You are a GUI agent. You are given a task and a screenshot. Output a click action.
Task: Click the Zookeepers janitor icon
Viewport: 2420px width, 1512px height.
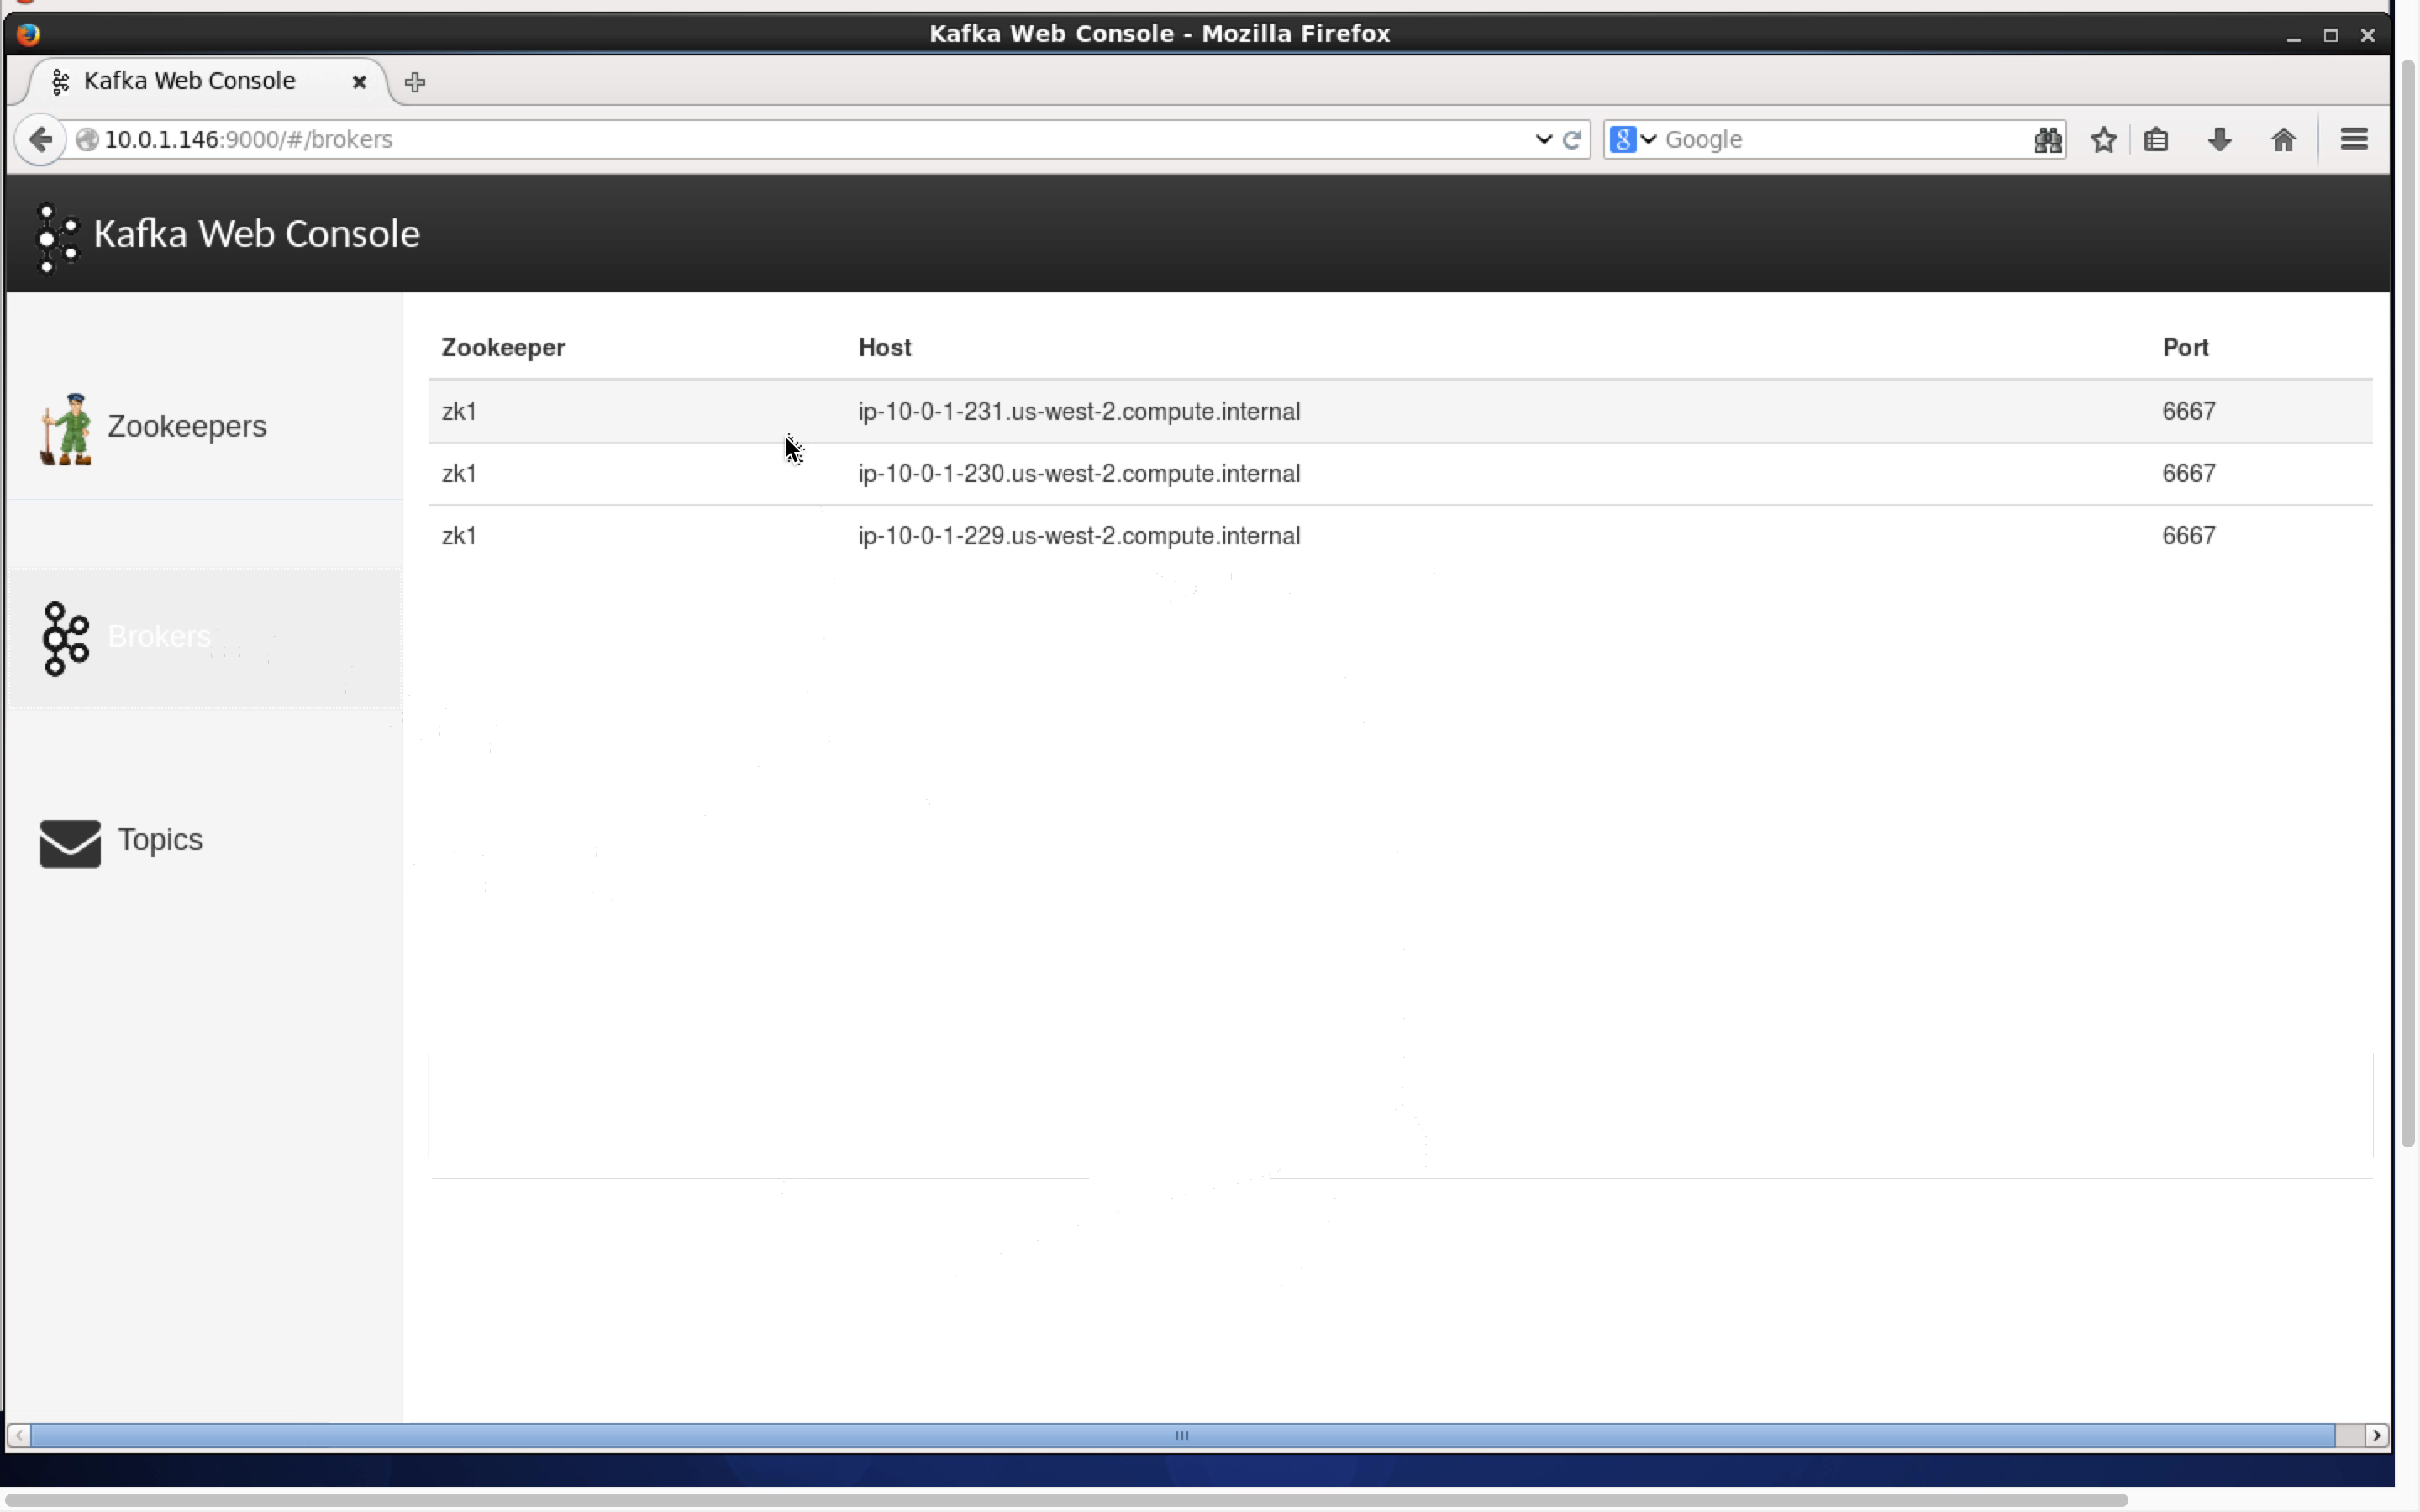(x=66, y=429)
